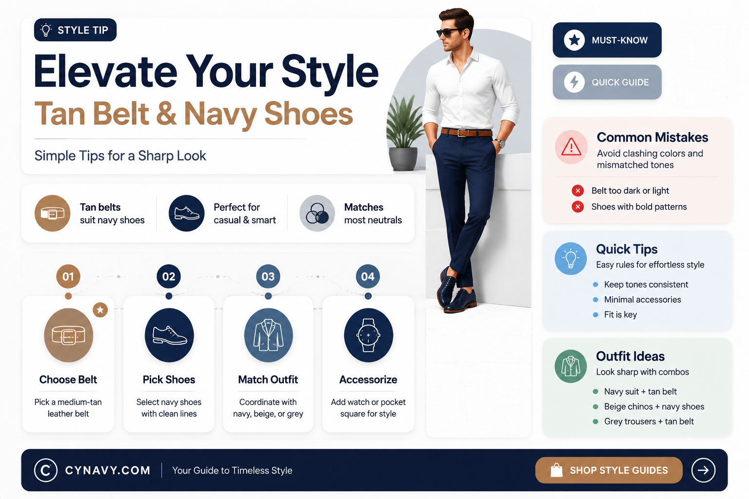Select step marker 03
Viewport: 749px width, 499px height.
coord(268,277)
